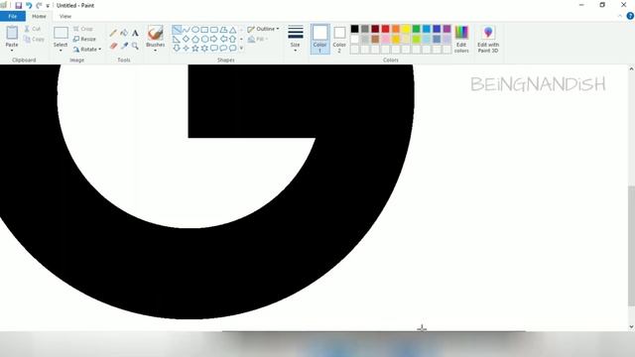Open the File menu

coord(13,16)
